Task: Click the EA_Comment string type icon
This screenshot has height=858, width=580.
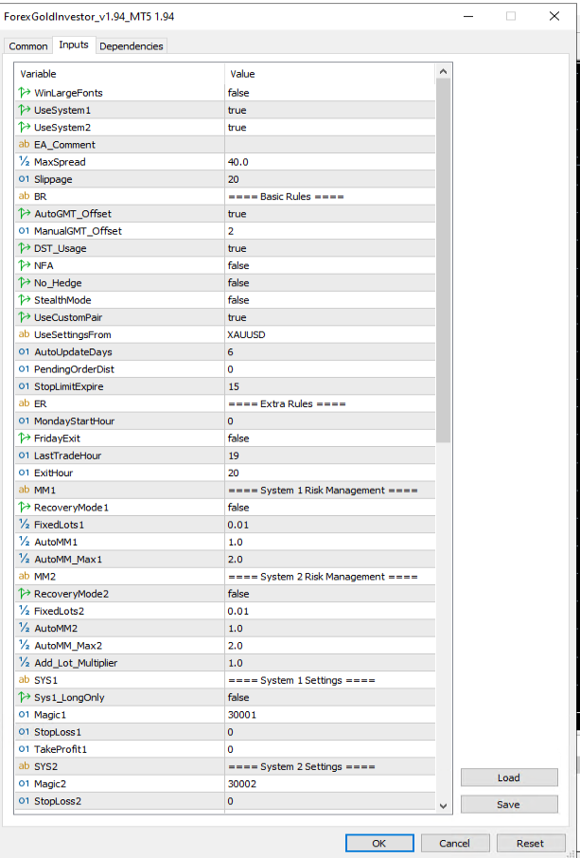Action: [x=24, y=145]
